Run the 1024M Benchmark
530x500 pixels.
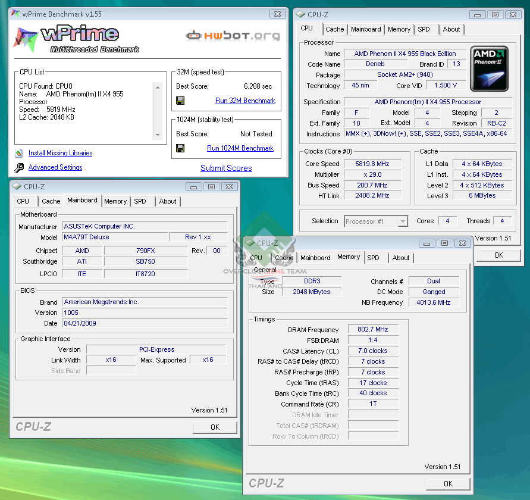coord(240,148)
